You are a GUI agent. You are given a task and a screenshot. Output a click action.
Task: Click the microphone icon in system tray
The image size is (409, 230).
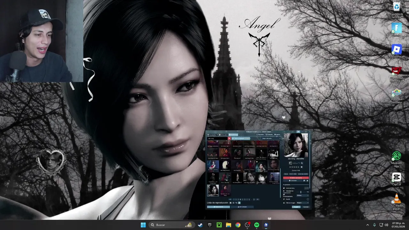374,225
